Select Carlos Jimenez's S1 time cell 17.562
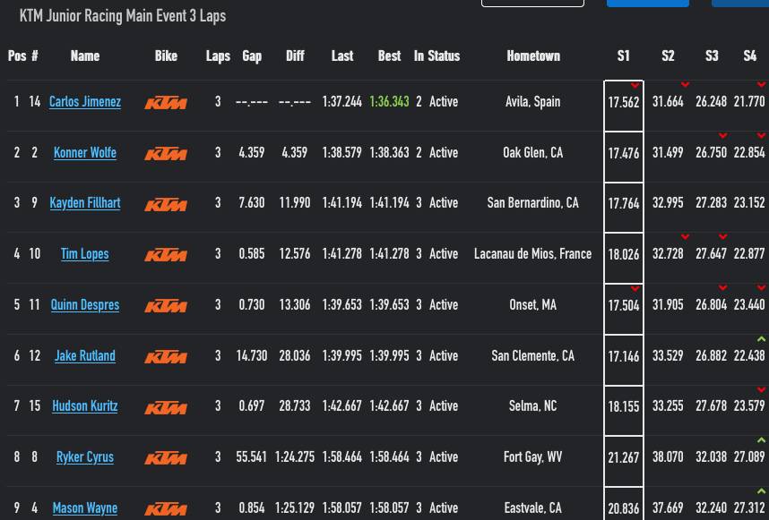Viewport: 769px width, 520px height. click(x=624, y=103)
